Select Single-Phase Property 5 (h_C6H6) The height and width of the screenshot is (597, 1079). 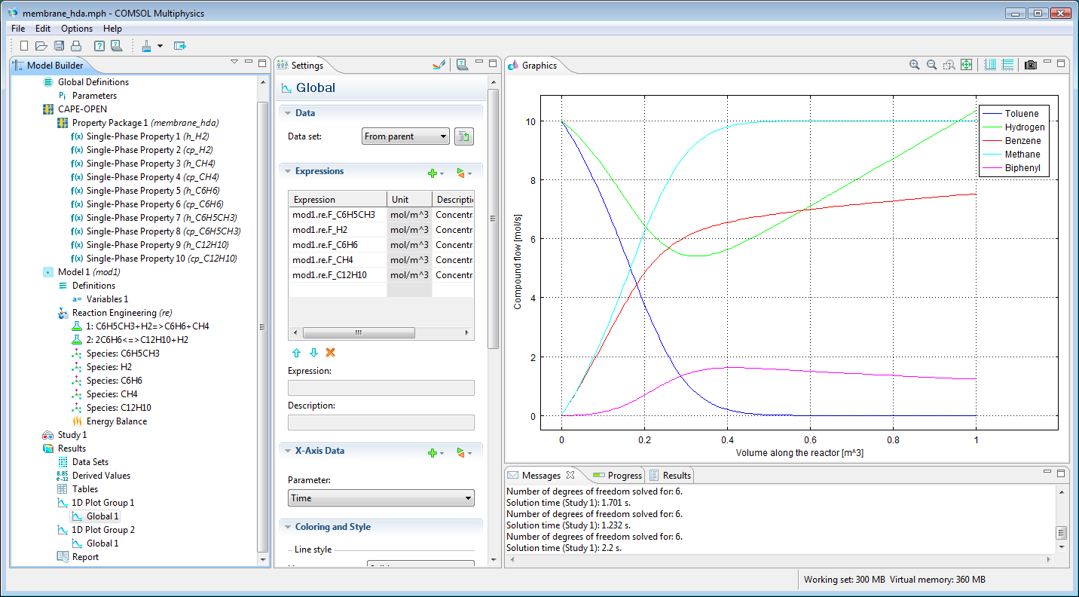[x=153, y=191]
